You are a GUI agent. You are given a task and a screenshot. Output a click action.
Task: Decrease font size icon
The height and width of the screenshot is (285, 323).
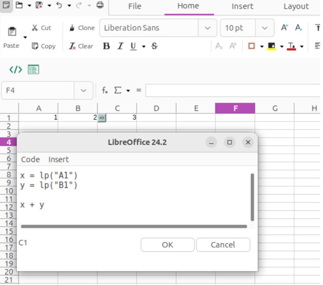(x=298, y=27)
